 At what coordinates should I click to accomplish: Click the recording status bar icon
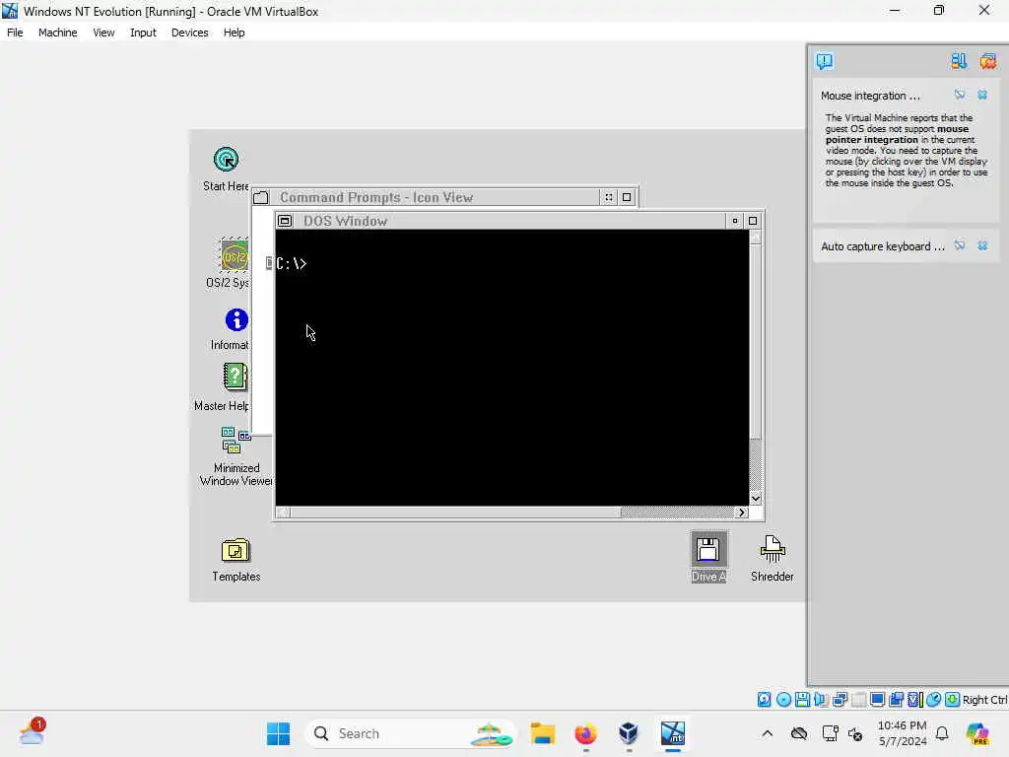(x=896, y=700)
